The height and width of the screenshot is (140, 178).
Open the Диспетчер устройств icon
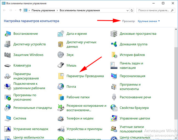tap(8, 44)
